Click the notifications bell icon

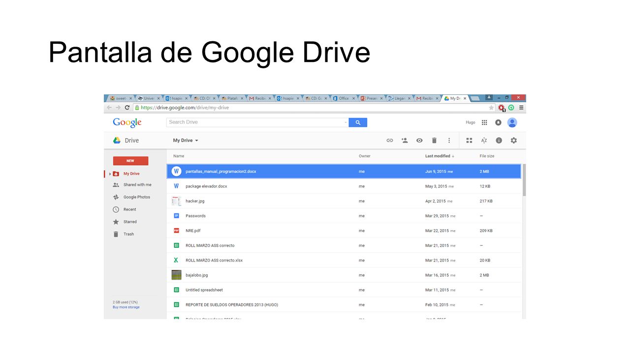tap(498, 122)
